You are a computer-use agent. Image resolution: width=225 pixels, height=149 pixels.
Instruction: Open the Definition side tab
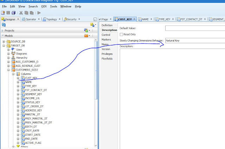click(x=107, y=25)
